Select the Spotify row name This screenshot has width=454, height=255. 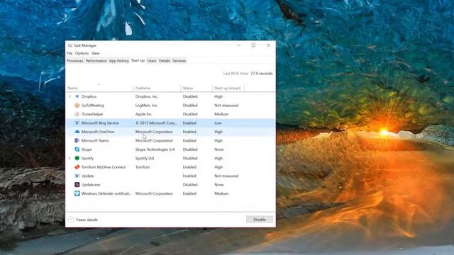pos(87,158)
